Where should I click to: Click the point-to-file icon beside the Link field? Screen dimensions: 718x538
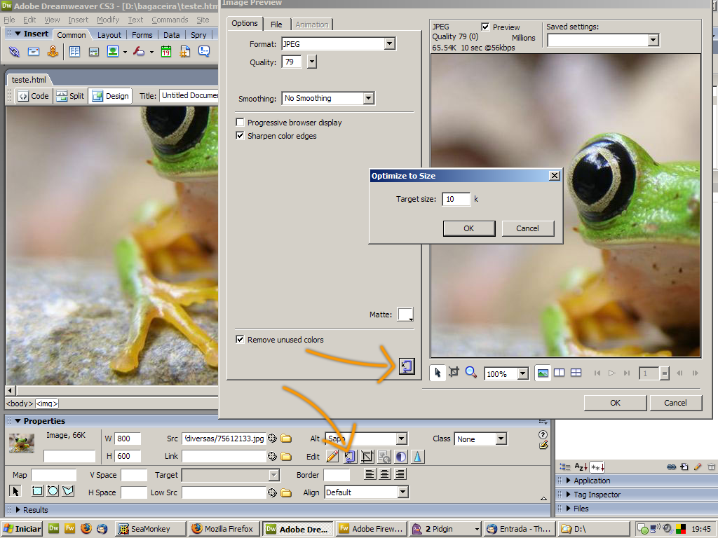pyautogui.click(x=273, y=456)
